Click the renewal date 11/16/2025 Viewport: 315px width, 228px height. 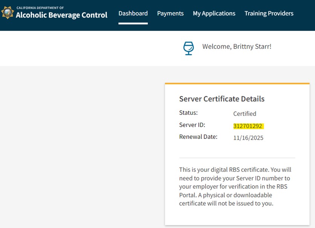click(248, 138)
